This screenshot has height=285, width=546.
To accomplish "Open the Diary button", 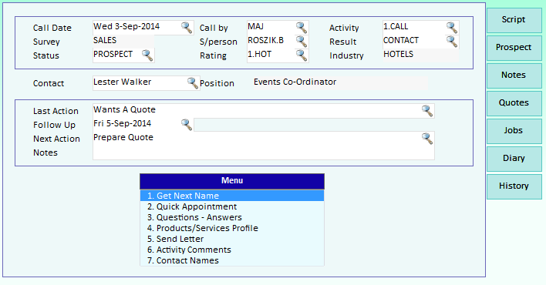I will [x=514, y=159].
